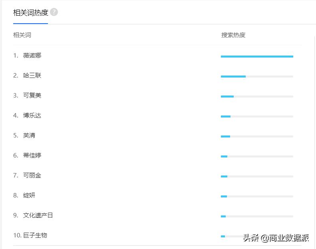Click the 可复美 keyword link
316x249 pixels.
(x=32, y=96)
